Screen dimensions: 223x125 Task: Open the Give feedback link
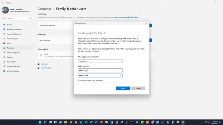pos(46,68)
